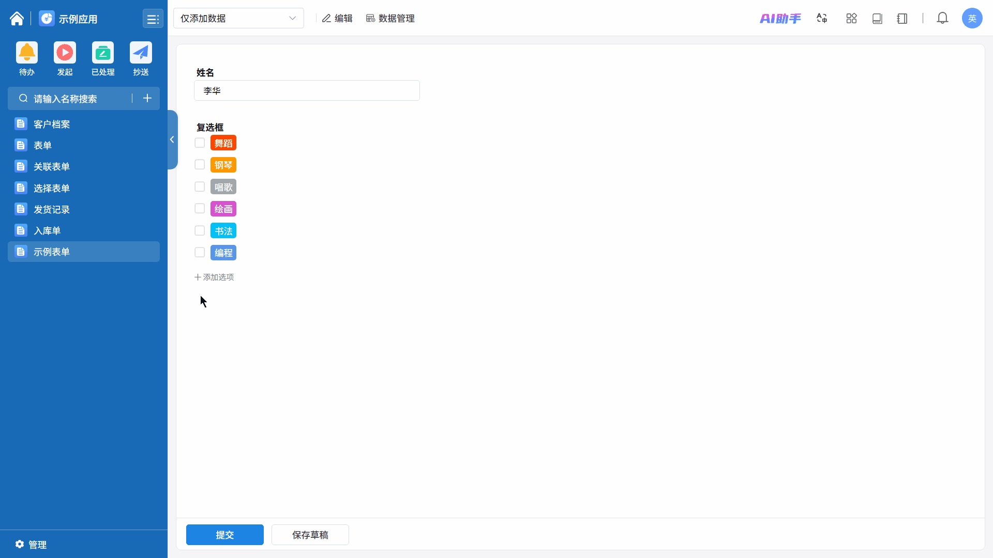The width and height of the screenshot is (993, 558).
Task: Click the 提交 submit button
Action: pos(225,535)
